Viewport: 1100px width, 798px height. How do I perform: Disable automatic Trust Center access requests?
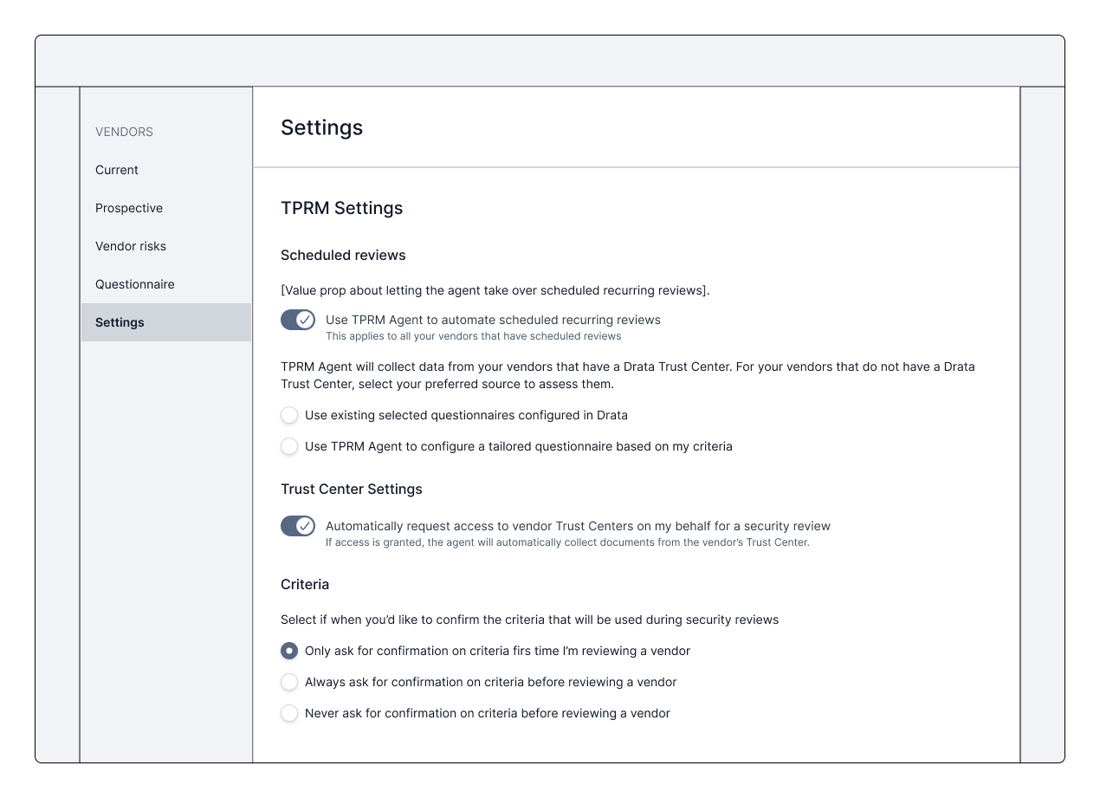297,526
